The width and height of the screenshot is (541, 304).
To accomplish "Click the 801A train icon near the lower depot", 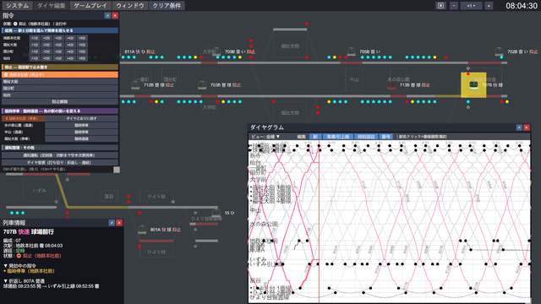I will (x=142, y=229).
